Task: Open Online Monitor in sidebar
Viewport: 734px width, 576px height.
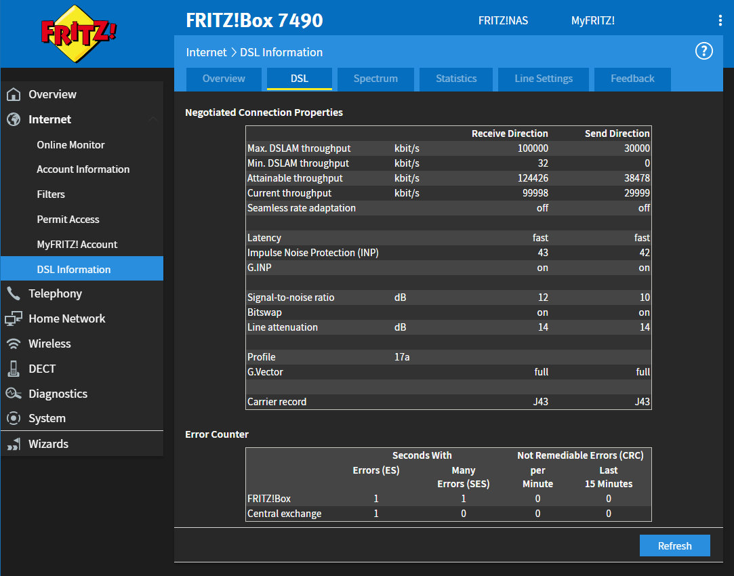Action: [70, 144]
